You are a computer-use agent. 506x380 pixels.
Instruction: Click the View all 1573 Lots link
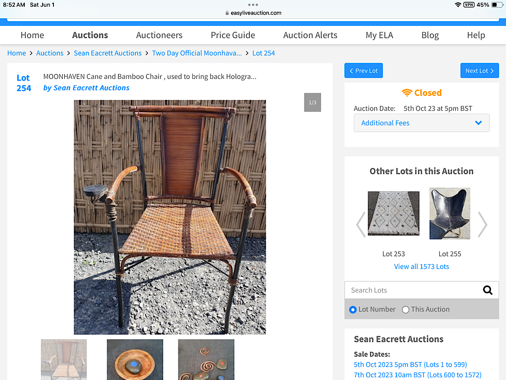pos(421,266)
